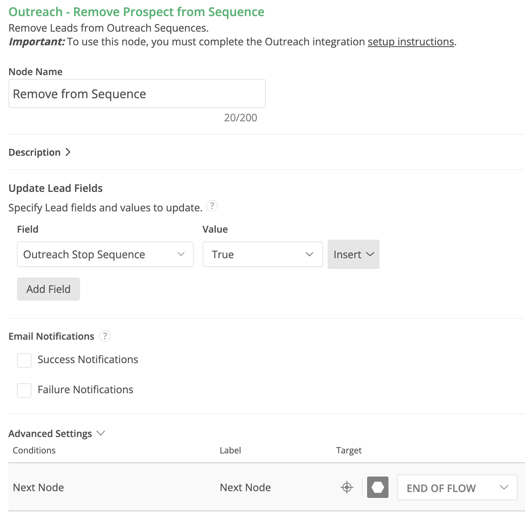Click the help icon beside Update Lead Fields description
This screenshot has width=525, height=517.
pyautogui.click(x=212, y=206)
